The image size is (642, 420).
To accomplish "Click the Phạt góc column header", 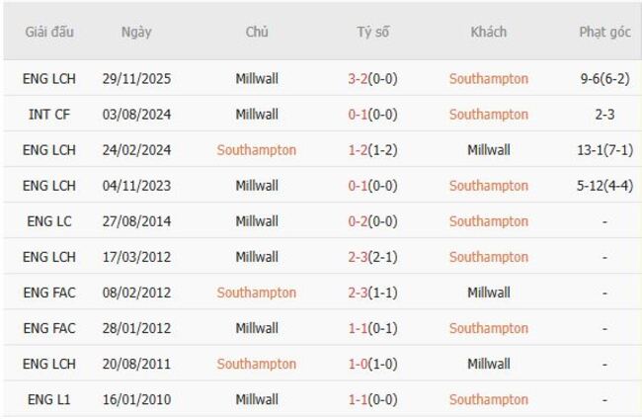I will pyautogui.click(x=604, y=32).
